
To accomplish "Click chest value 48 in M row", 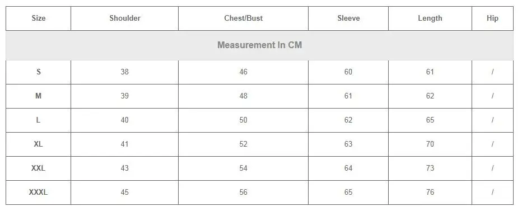I will pyautogui.click(x=243, y=96).
